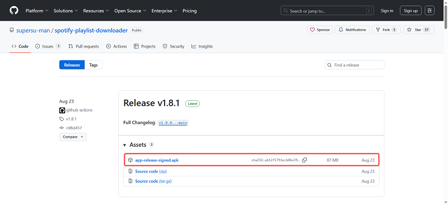Open commit c0b2457
Image resolution: width=448 pixels, height=205 pixels.
point(74,128)
